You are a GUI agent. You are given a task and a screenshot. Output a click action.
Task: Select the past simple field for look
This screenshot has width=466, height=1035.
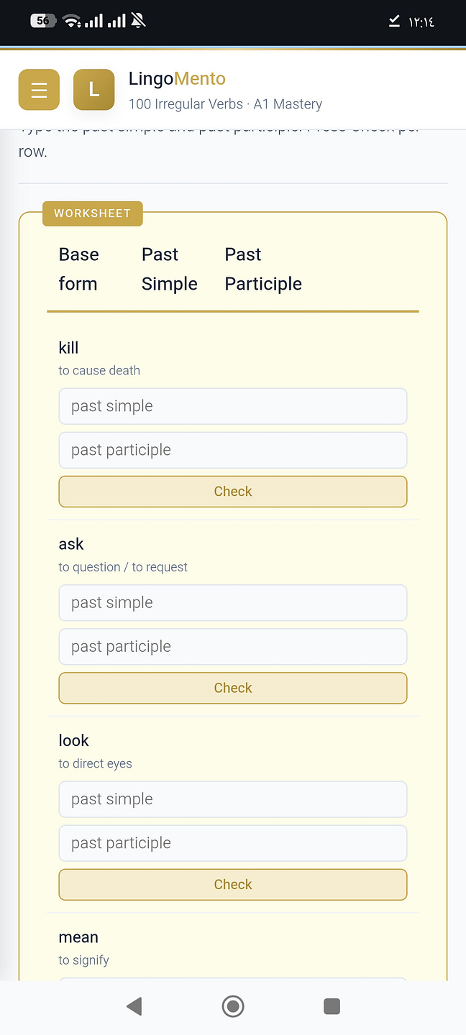click(233, 799)
